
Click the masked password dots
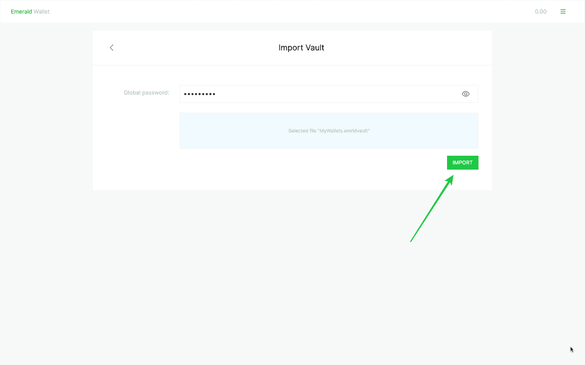tap(199, 94)
